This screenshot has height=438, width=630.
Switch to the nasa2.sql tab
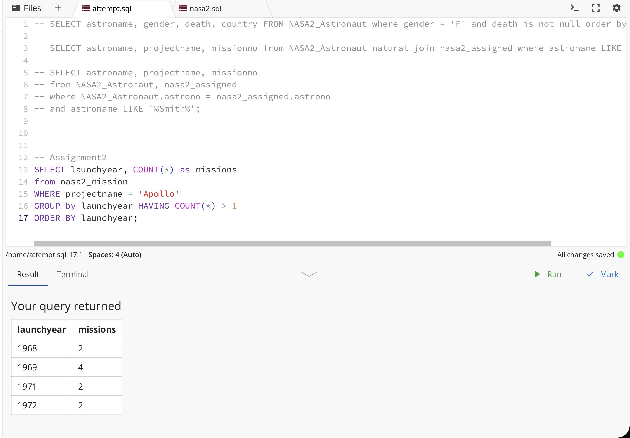[x=205, y=9]
